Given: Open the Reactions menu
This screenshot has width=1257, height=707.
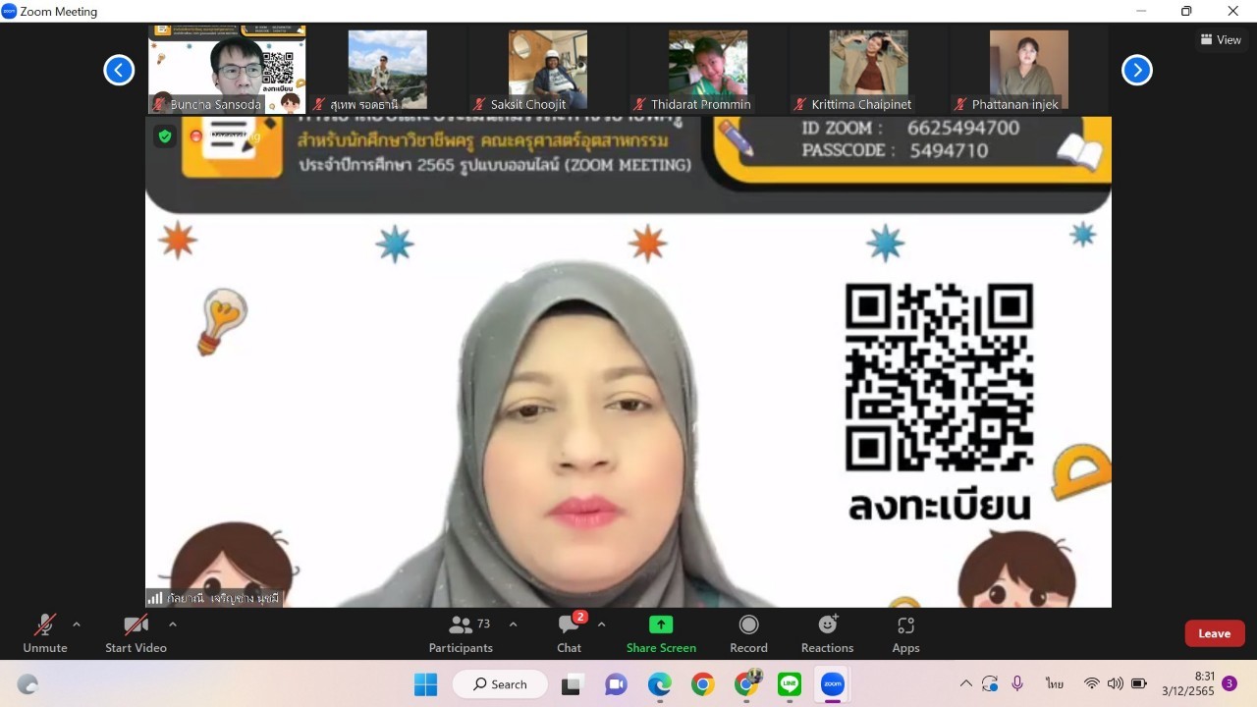Looking at the screenshot, I should click(827, 633).
